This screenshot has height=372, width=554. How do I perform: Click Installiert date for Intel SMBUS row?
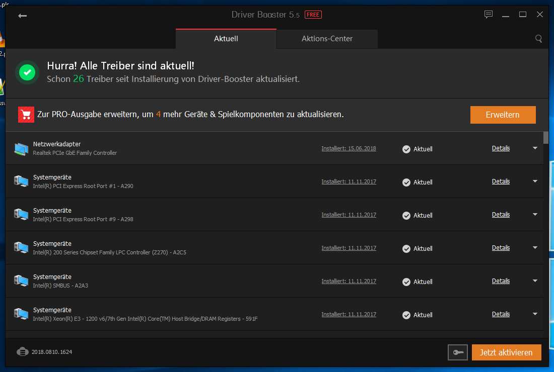349,281
